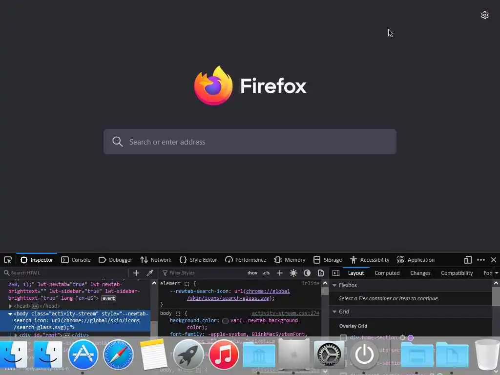
Task: Click the Accessibility person icon
Action: click(354, 260)
